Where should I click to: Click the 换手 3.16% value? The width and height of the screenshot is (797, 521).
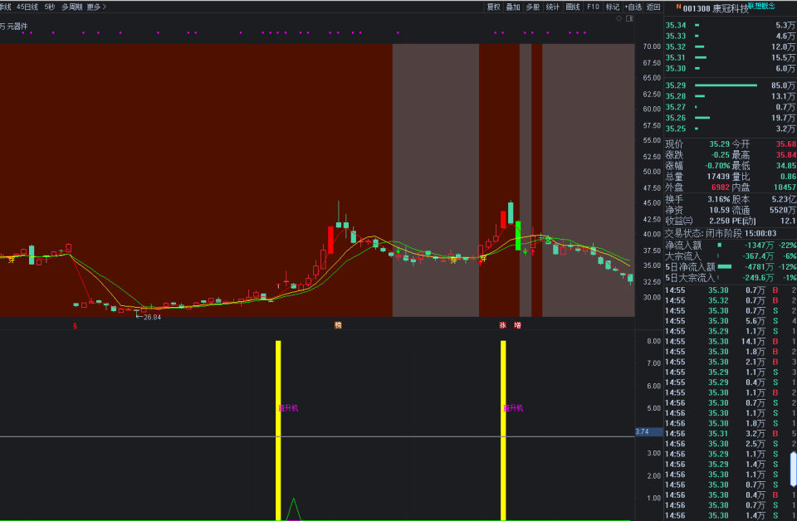(x=719, y=199)
